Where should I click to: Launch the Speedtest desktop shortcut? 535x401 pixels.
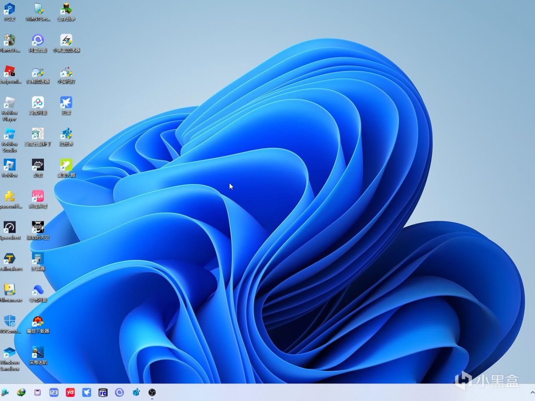click(x=9, y=231)
